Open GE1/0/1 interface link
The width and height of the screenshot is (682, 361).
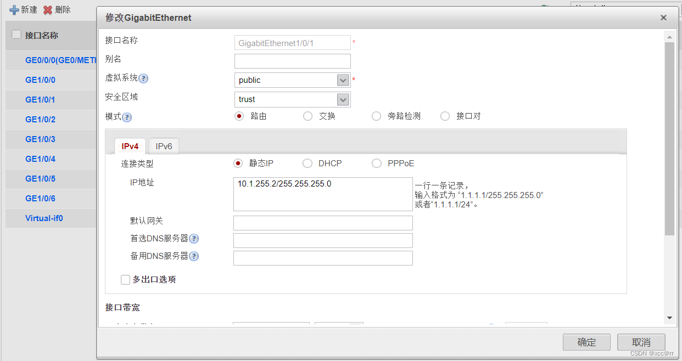tap(40, 99)
